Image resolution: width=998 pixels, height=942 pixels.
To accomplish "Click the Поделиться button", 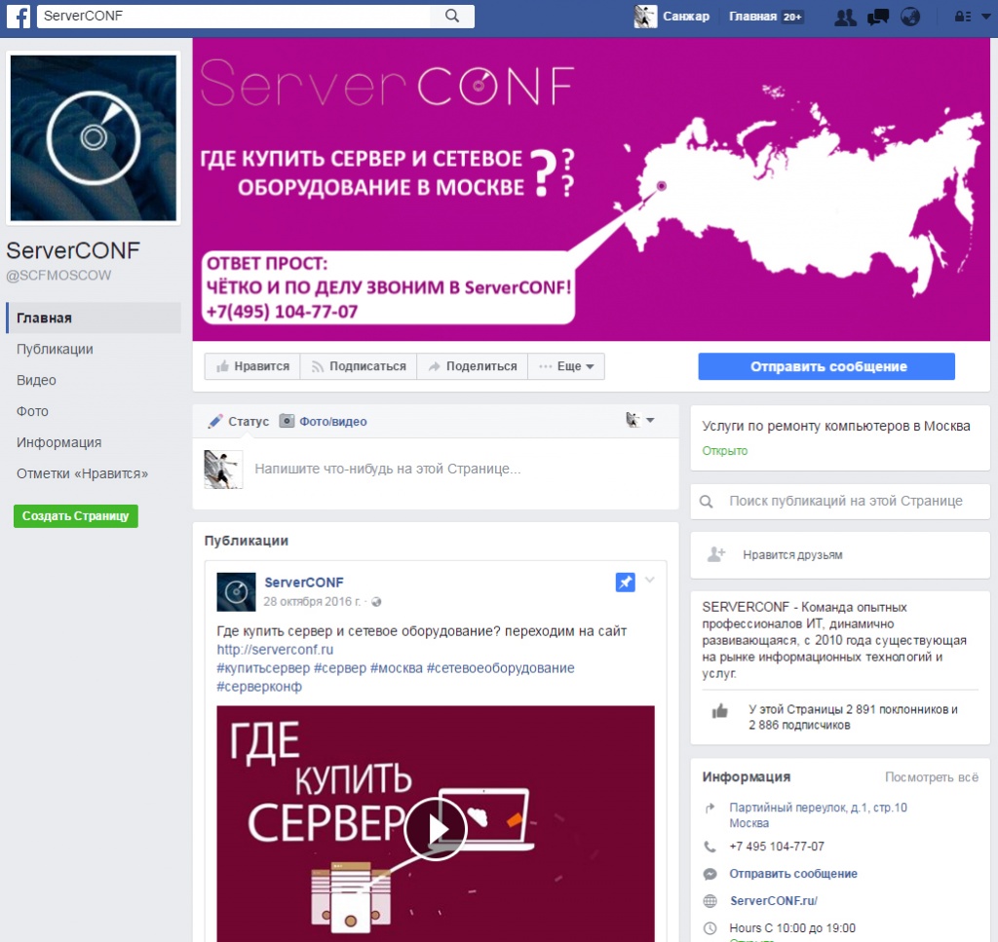I will coord(473,366).
